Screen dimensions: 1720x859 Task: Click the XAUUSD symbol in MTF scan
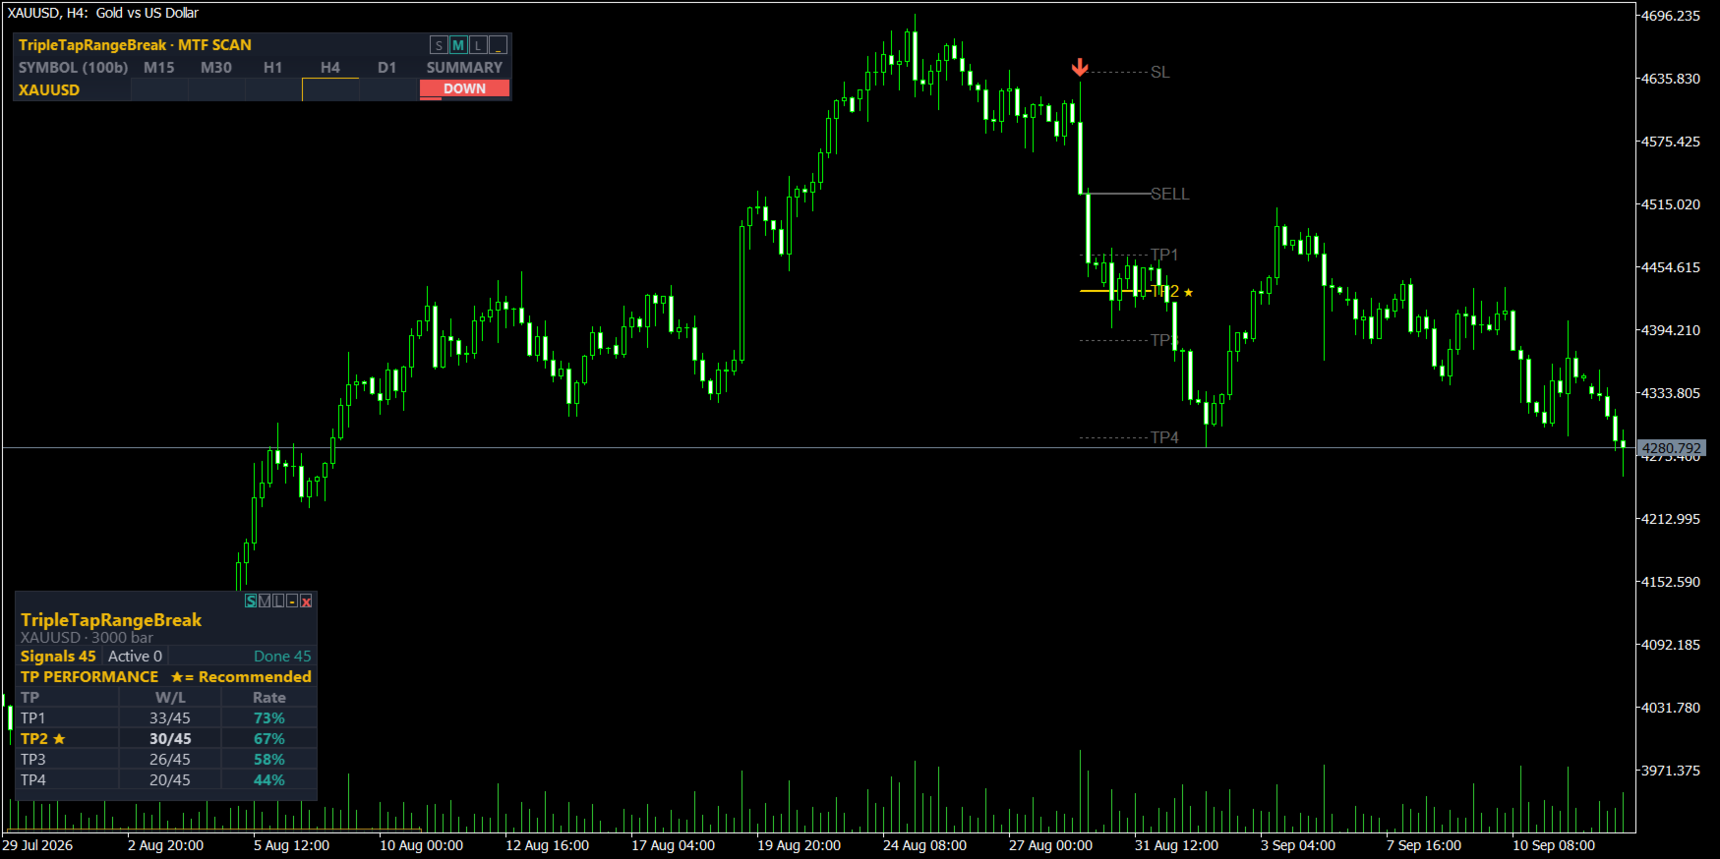click(x=49, y=89)
